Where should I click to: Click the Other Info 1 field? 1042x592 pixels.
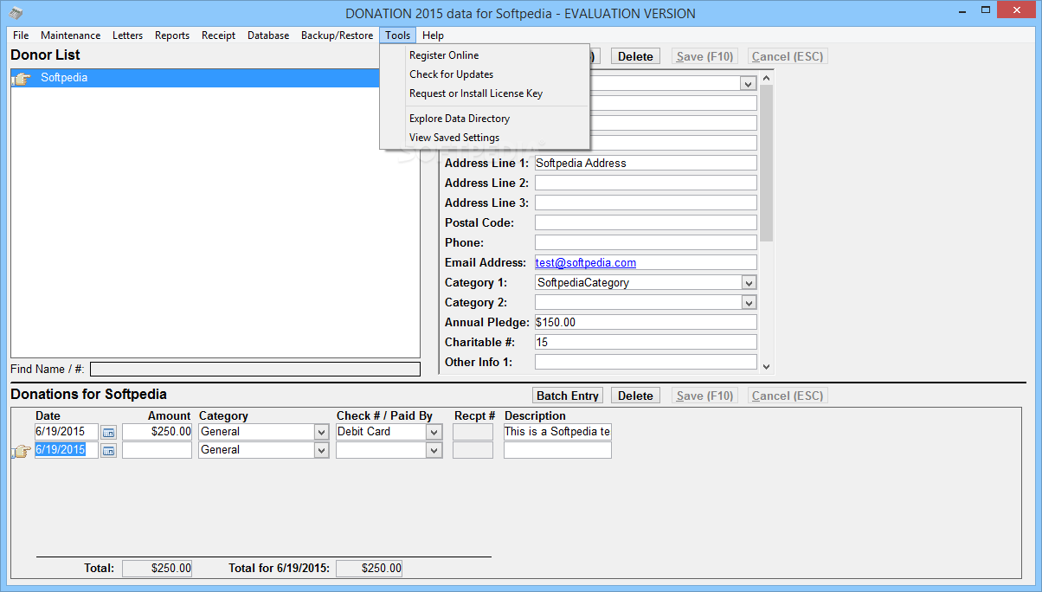646,362
